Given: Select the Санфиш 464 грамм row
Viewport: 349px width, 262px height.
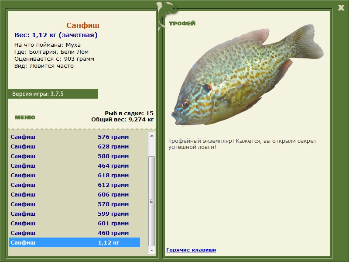Looking at the screenshot, I should pos(75,165).
